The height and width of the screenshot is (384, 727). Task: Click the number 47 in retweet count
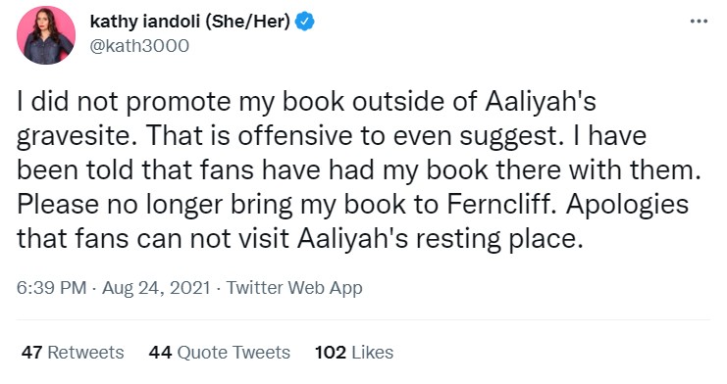pos(32,353)
